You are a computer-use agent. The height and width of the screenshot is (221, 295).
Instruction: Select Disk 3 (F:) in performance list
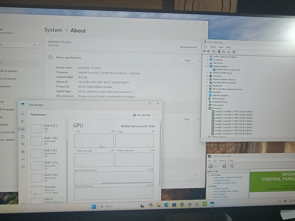(47, 165)
